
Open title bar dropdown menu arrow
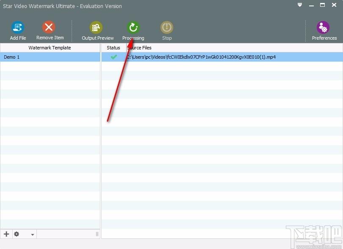pyautogui.click(x=300, y=5)
